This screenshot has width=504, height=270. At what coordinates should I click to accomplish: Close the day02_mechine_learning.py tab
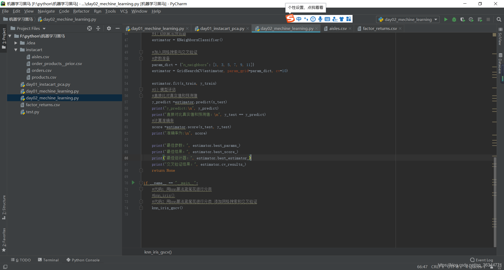coord(317,29)
